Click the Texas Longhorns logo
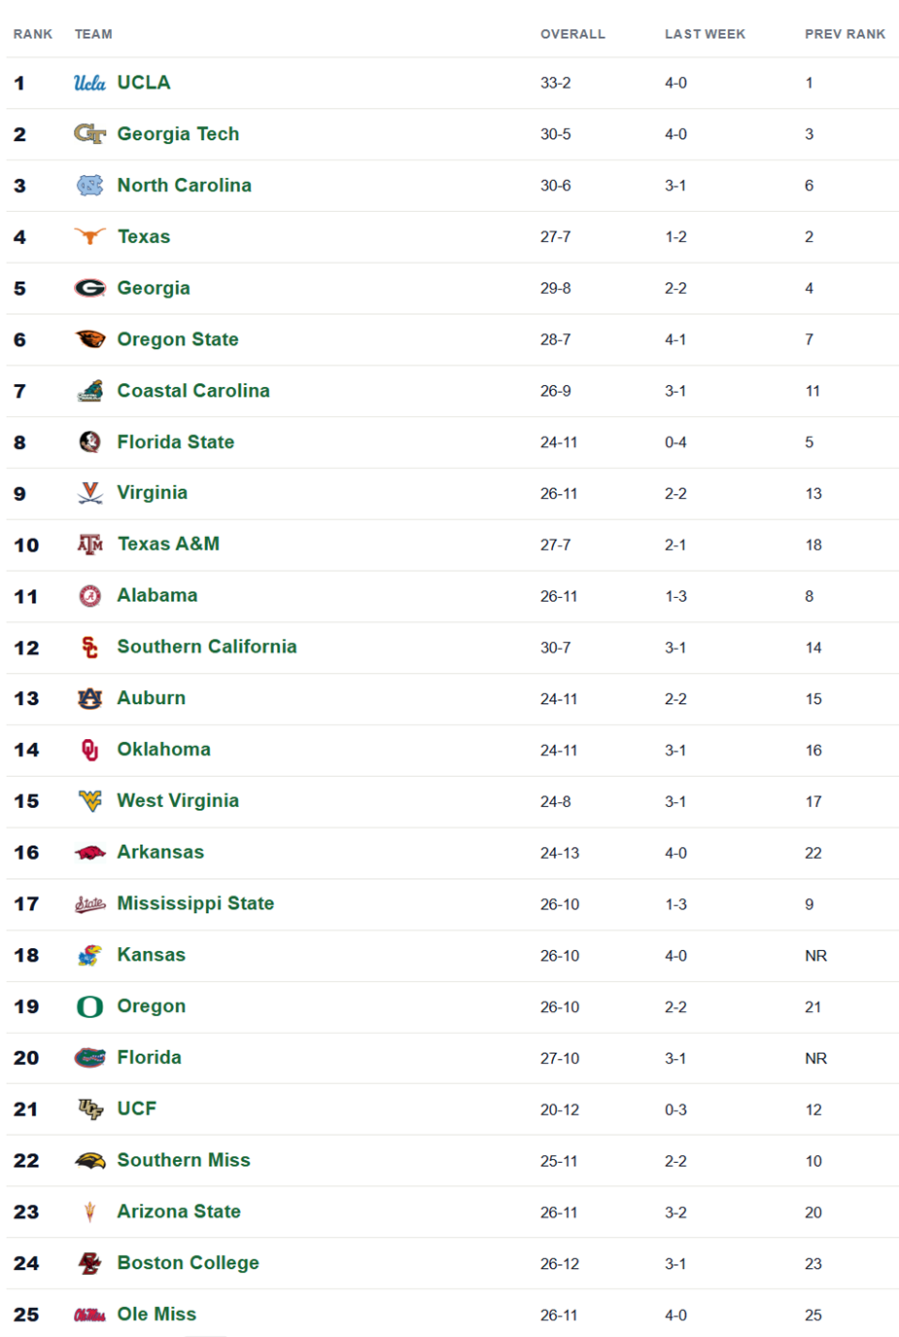Screen dimensions: 899x1337 pos(89,236)
